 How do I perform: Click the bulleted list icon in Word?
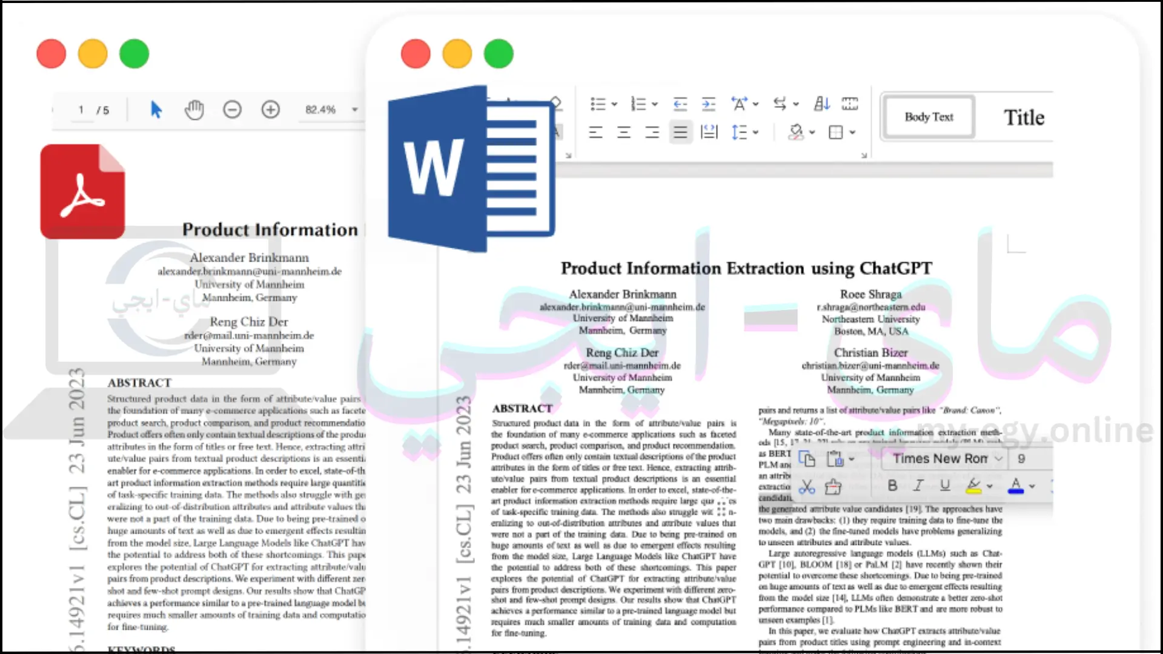(x=598, y=104)
